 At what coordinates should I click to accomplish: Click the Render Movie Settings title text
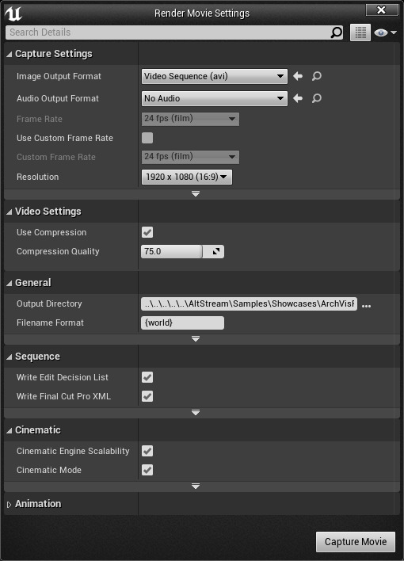click(x=202, y=13)
